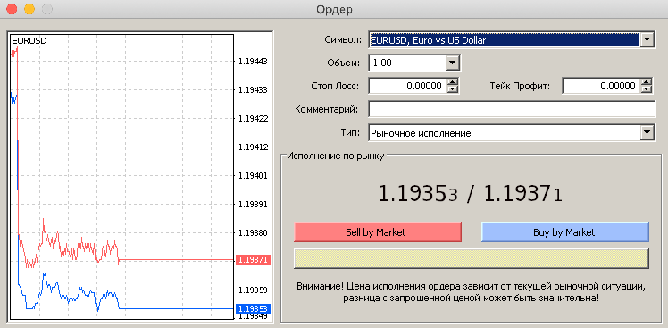Click the red 1.19371 price label on chart
The height and width of the screenshot is (328, 668).
252,260
